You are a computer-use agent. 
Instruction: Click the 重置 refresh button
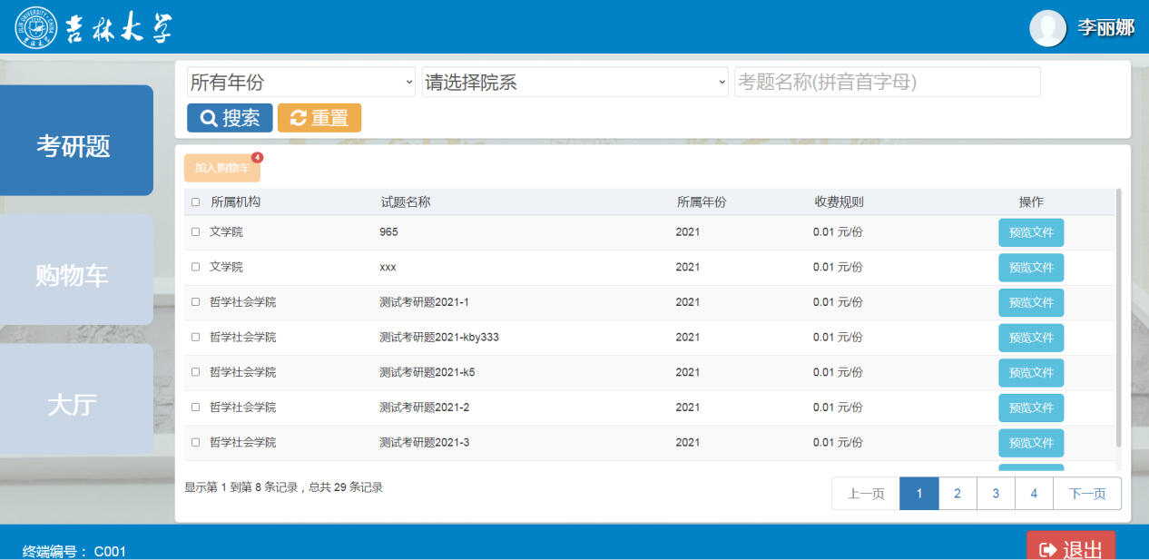coord(319,118)
